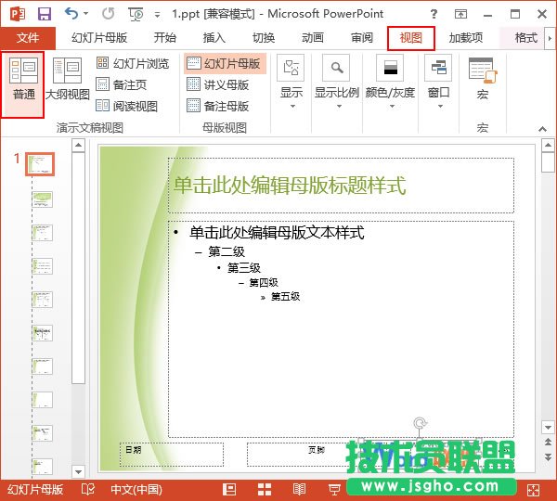Start slideshow from beginning icon in title bar
Image resolution: width=557 pixels, height=501 pixels.
point(136,14)
